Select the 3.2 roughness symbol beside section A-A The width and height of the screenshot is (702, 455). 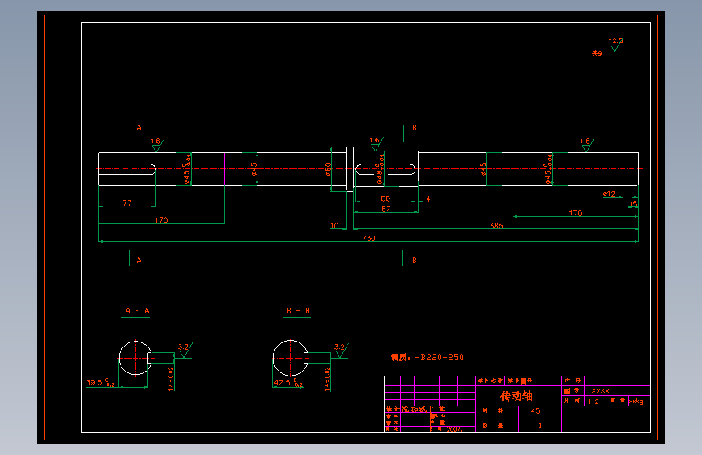coord(185,350)
